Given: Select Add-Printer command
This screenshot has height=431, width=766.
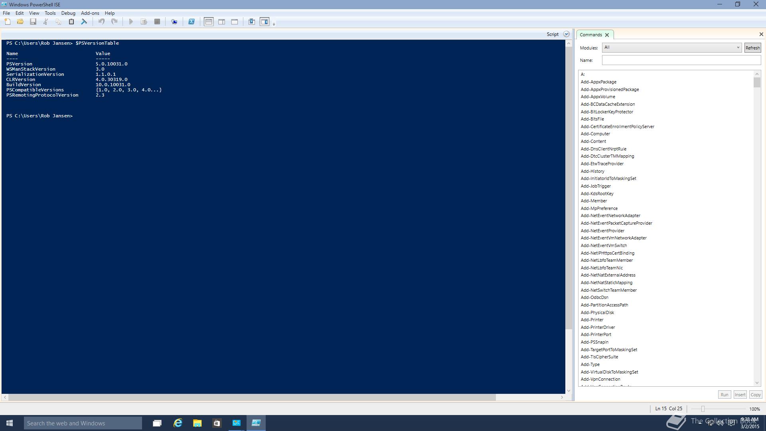Looking at the screenshot, I should pos(592,320).
